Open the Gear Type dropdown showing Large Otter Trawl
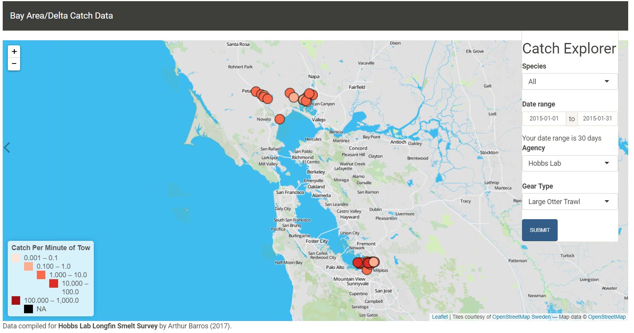This screenshot has height=333, width=634. pyautogui.click(x=570, y=202)
